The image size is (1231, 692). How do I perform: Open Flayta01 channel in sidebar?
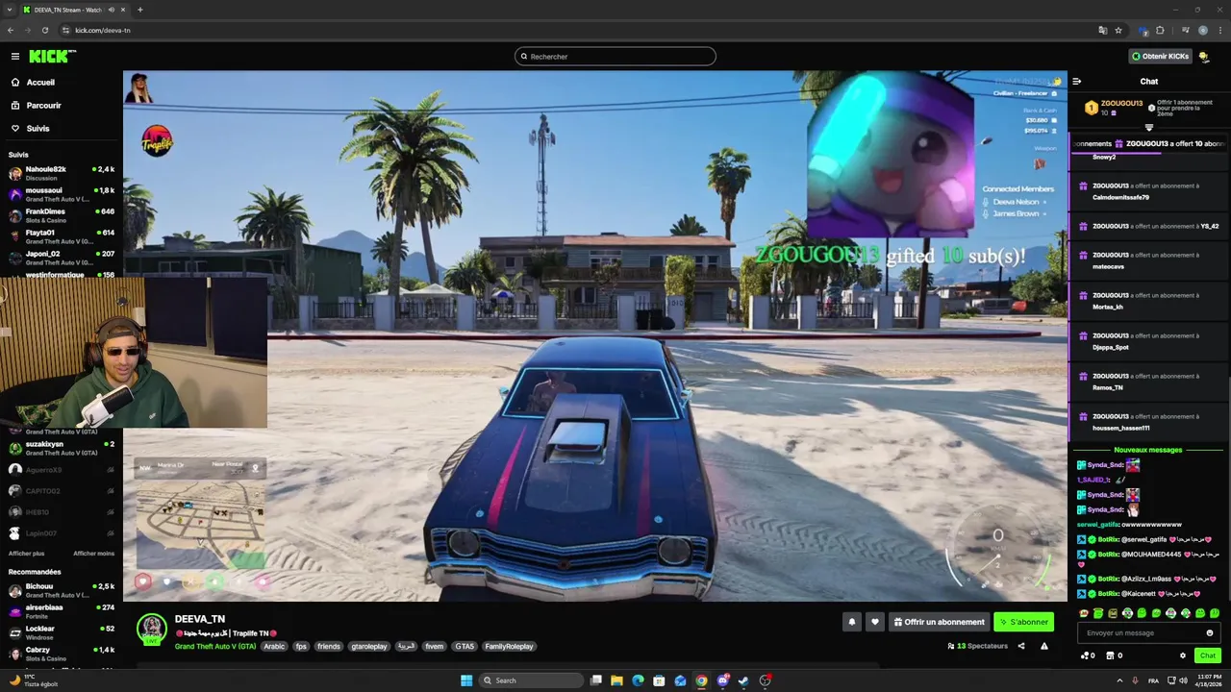(x=61, y=236)
